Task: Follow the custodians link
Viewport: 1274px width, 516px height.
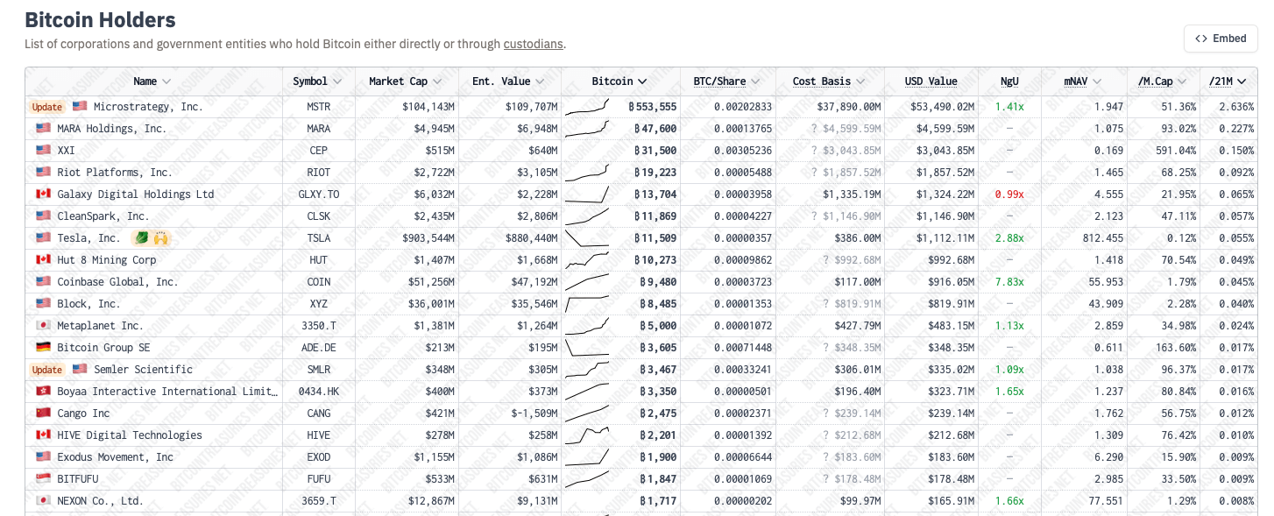Action: [533, 44]
